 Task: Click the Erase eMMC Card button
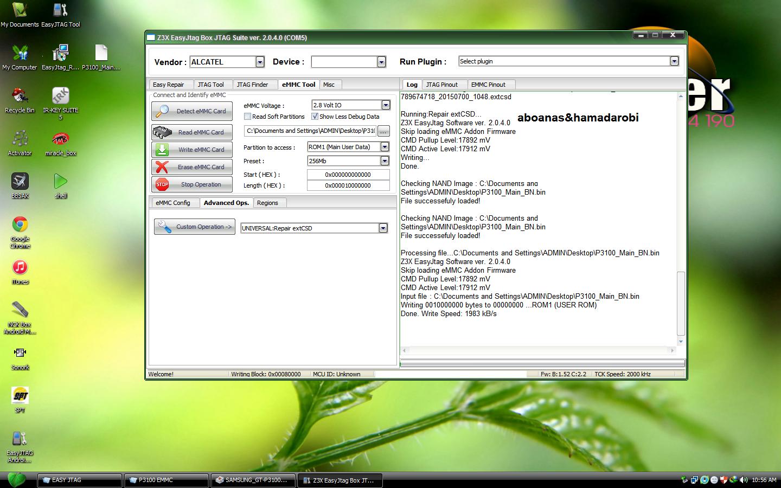[x=192, y=167]
